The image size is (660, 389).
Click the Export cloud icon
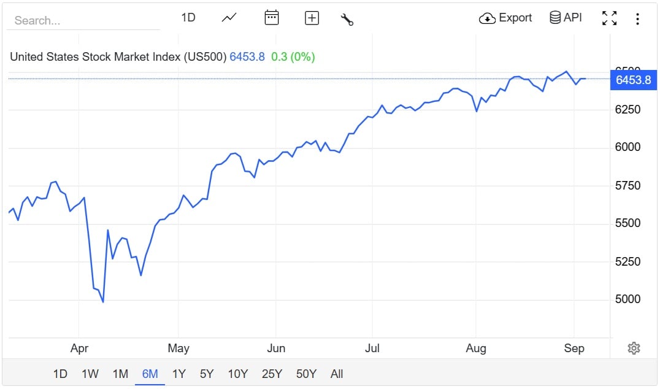488,18
